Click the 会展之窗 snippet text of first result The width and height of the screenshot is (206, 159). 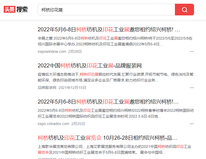(115, 41)
